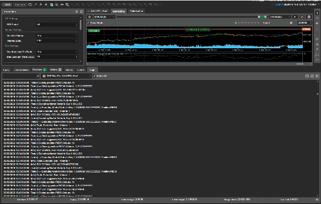Viewport: 321px width, 204px height.
Task: Open the Orders tab
Action: point(56,70)
